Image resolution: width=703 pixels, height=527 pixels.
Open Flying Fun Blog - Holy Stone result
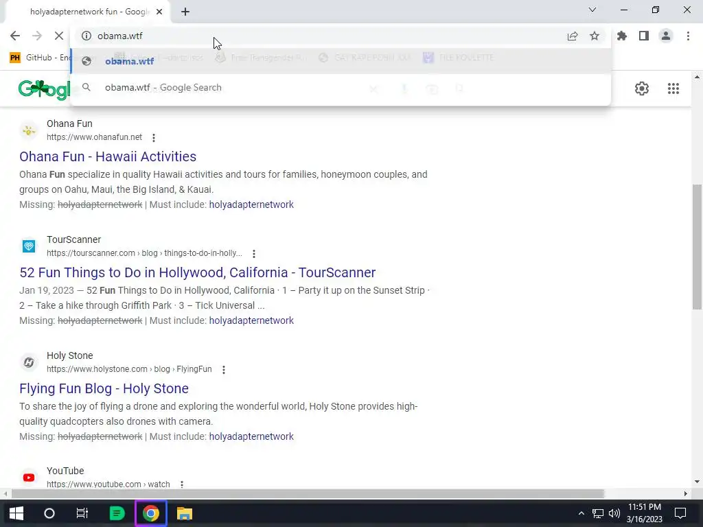tap(104, 388)
